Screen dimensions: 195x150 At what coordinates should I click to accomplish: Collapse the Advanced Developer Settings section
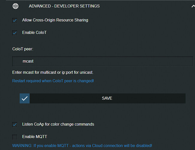[193, 6]
